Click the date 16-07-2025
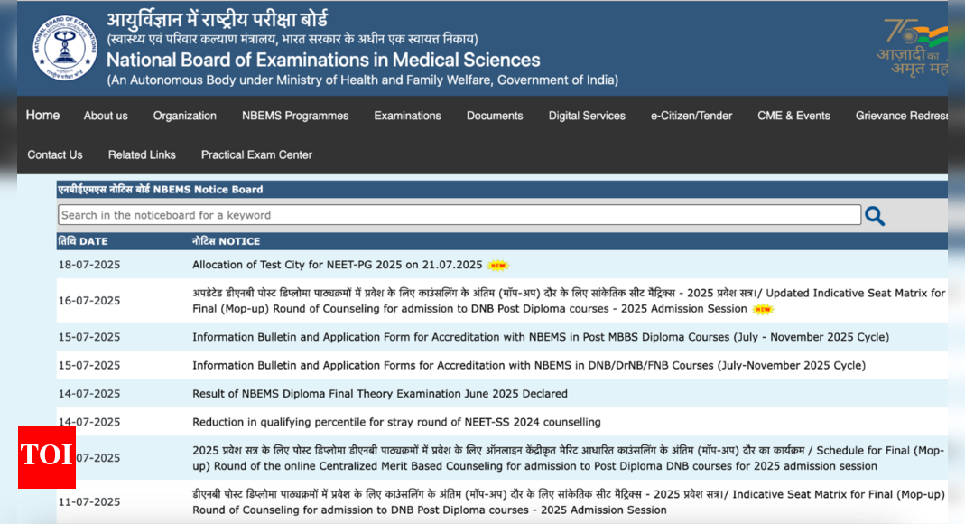This screenshot has width=965, height=524. [x=89, y=301]
